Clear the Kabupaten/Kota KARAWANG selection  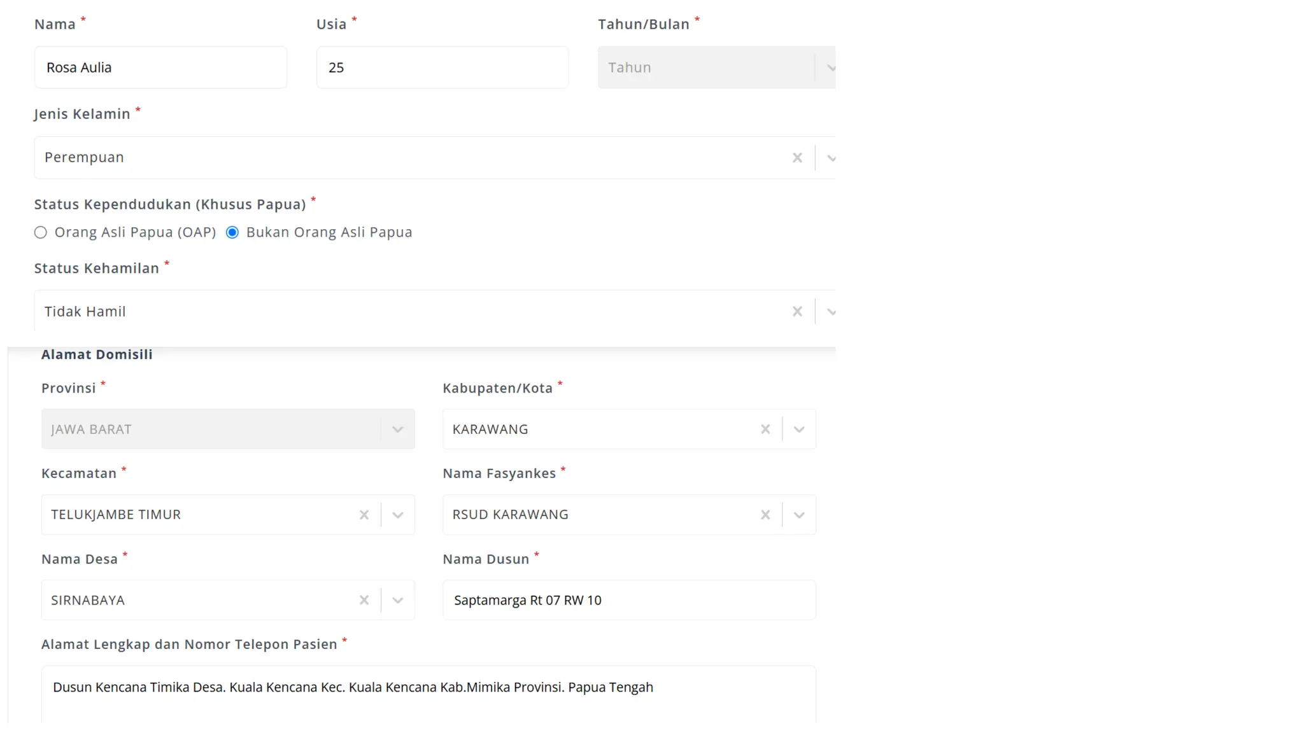[765, 429]
